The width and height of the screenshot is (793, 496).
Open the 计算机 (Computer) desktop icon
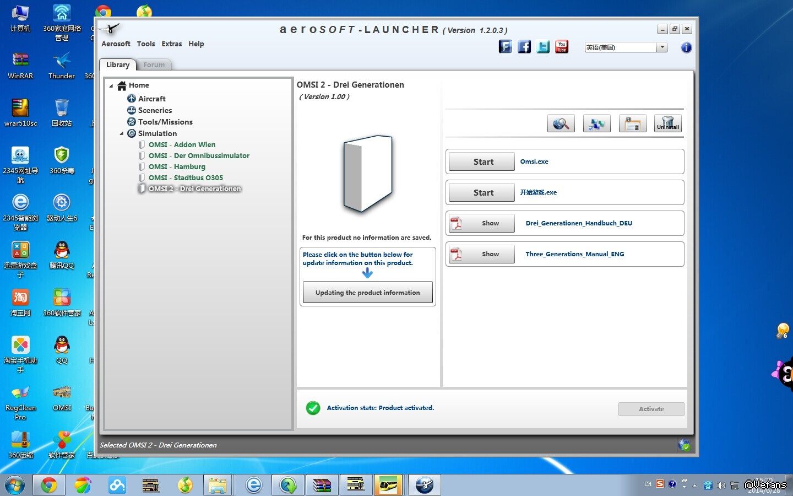pyautogui.click(x=20, y=19)
